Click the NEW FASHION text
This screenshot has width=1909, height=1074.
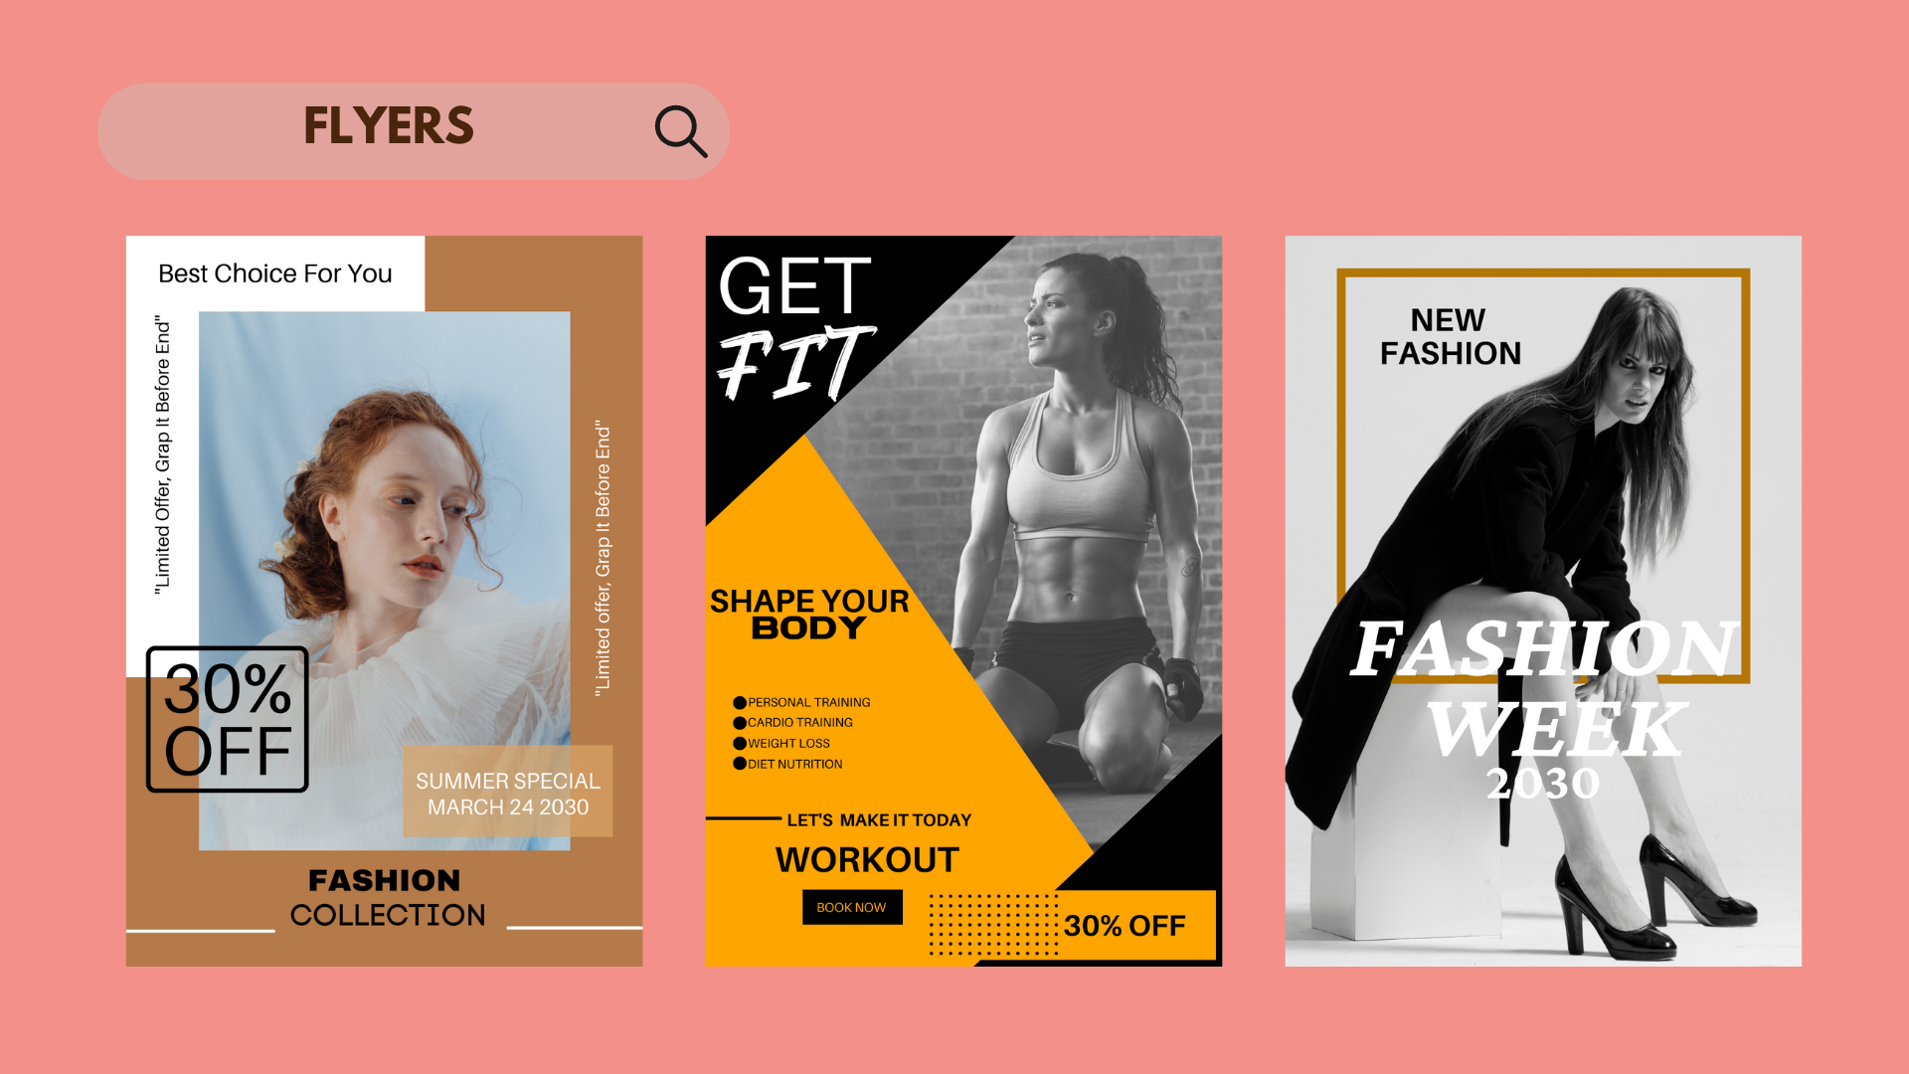tap(1451, 336)
